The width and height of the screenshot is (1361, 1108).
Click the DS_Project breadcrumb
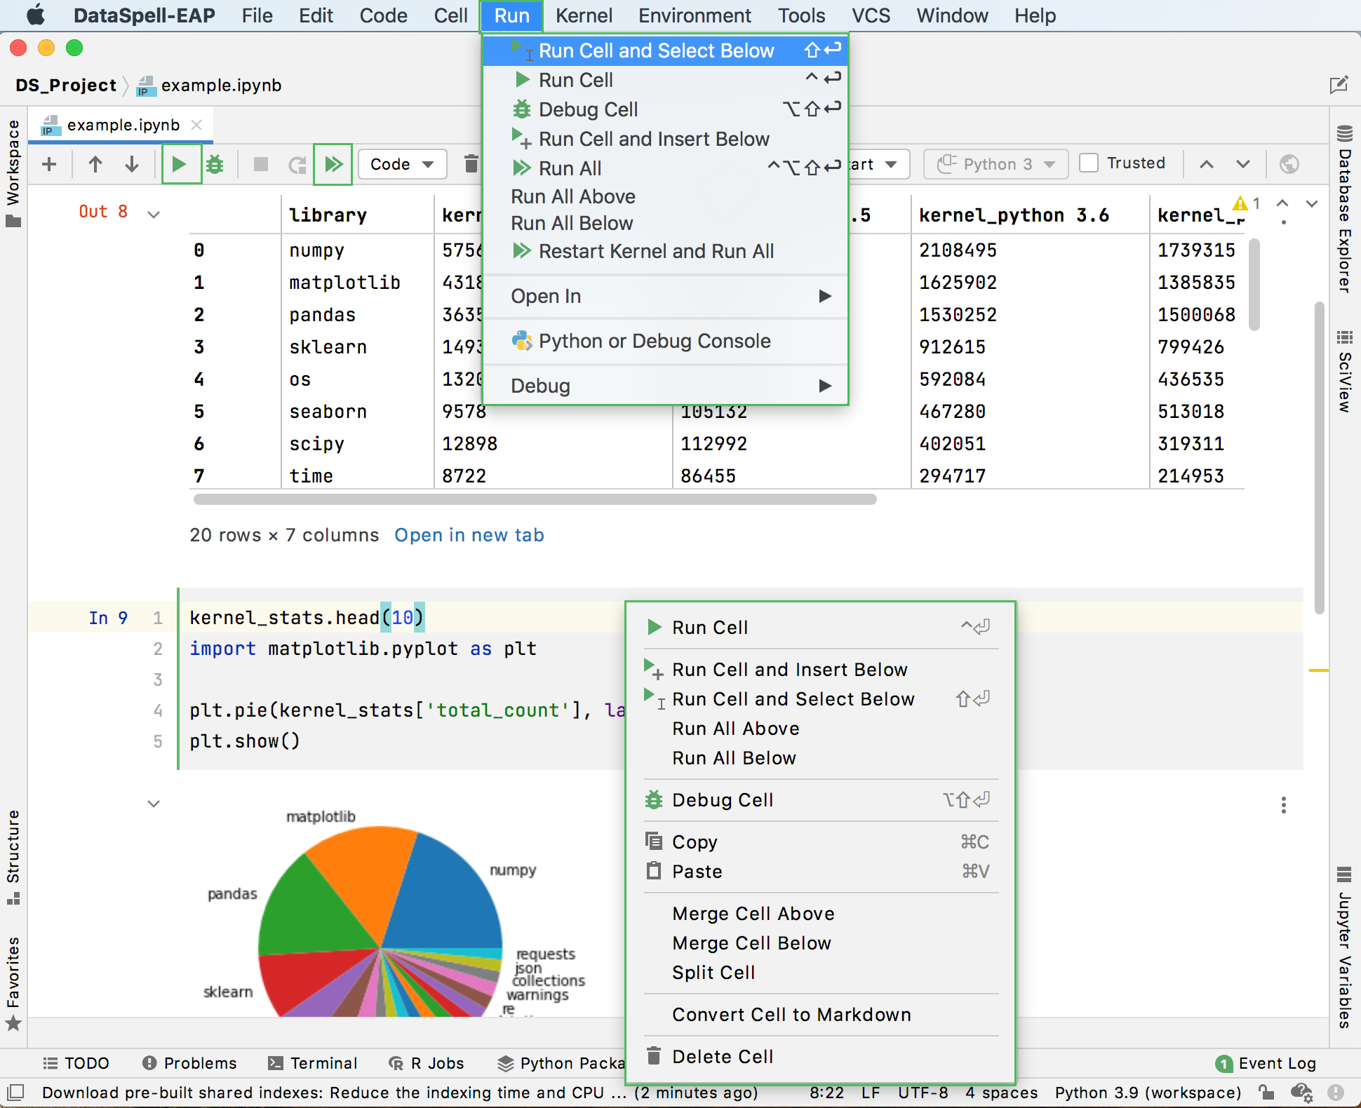[x=66, y=85]
